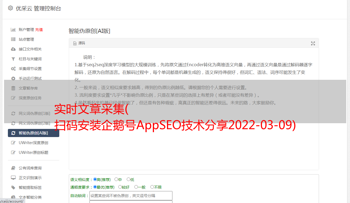The width and height of the screenshot is (350, 203).
Task: Go to 账户管理 in the sidebar
Action: click(x=26, y=30)
